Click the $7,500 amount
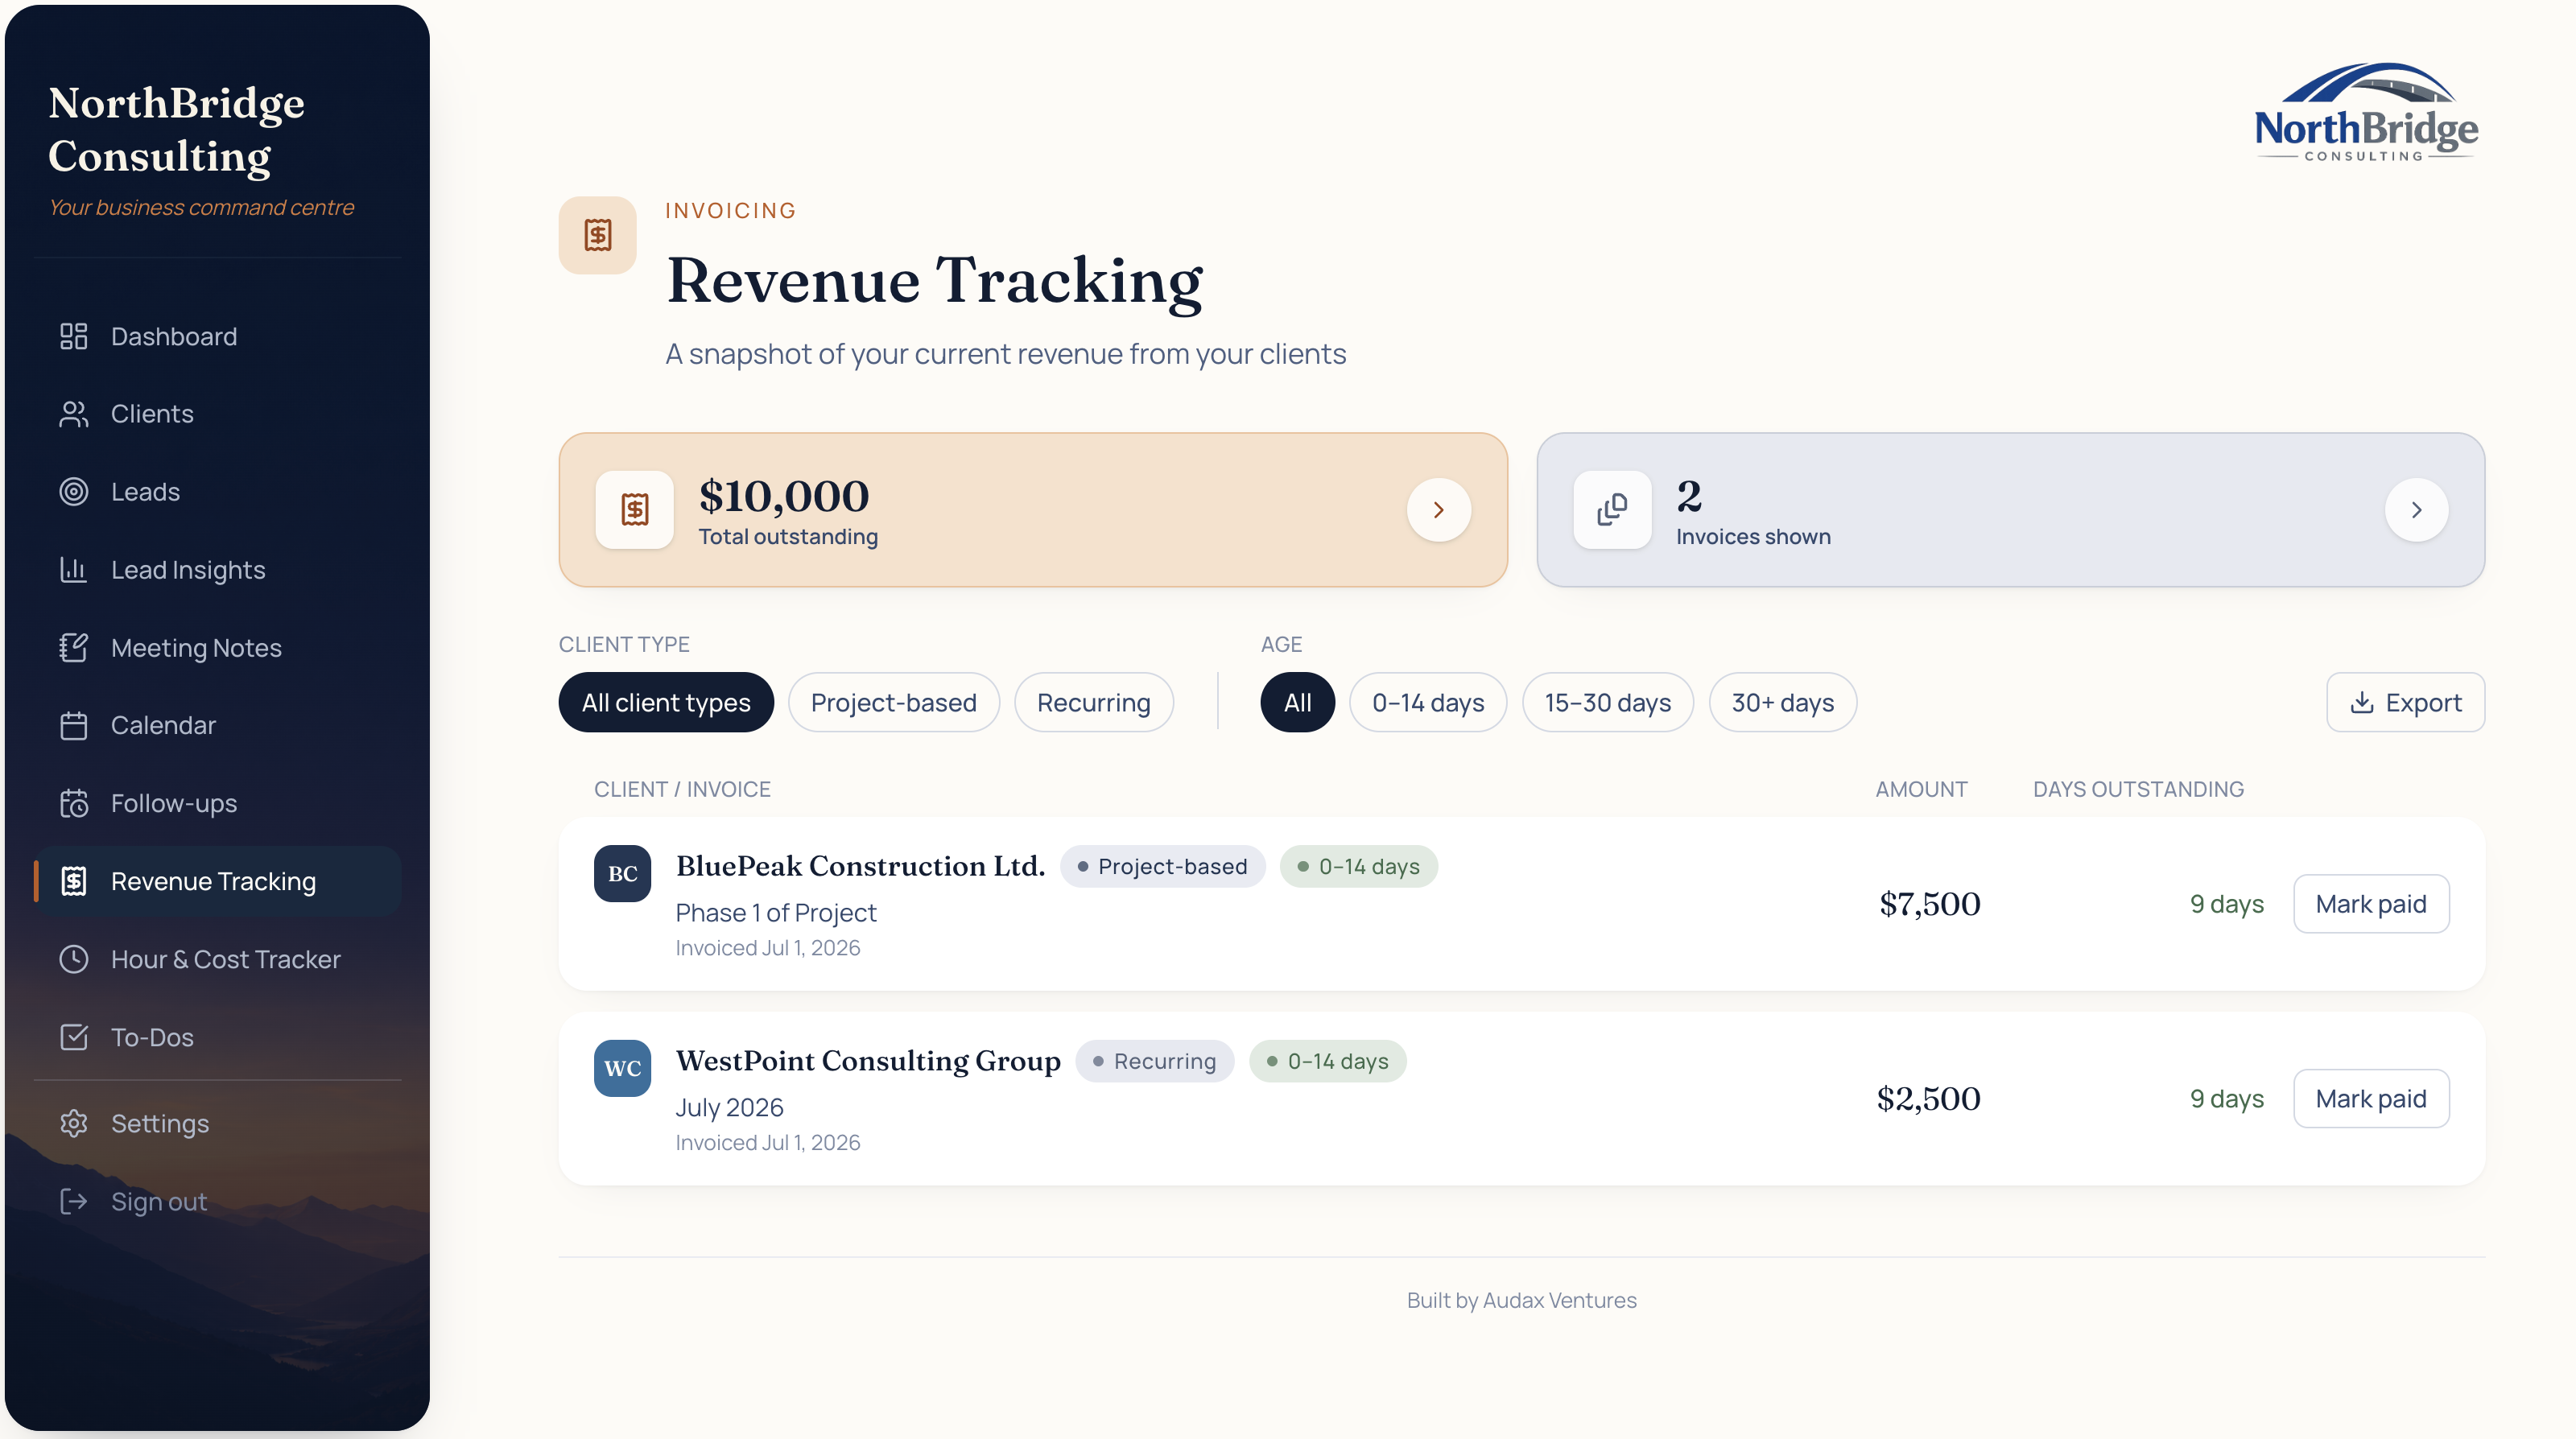The image size is (2576, 1439). click(1929, 904)
